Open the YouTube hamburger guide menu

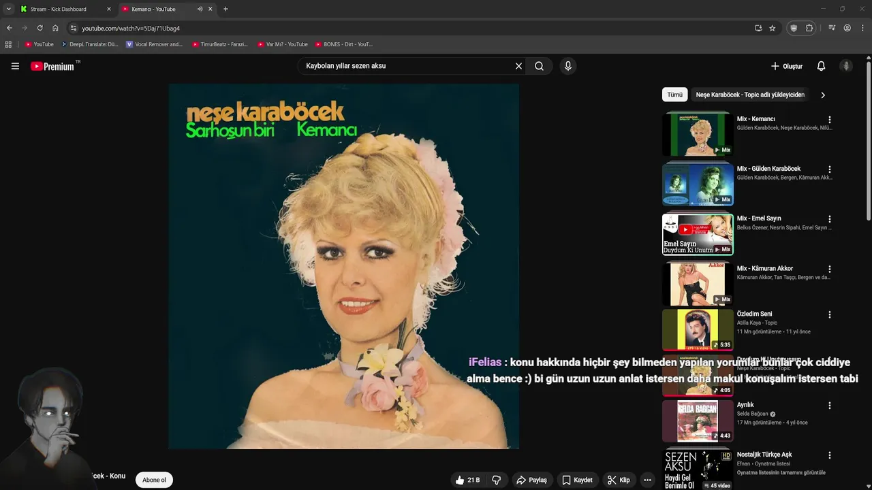[x=15, y=66]
